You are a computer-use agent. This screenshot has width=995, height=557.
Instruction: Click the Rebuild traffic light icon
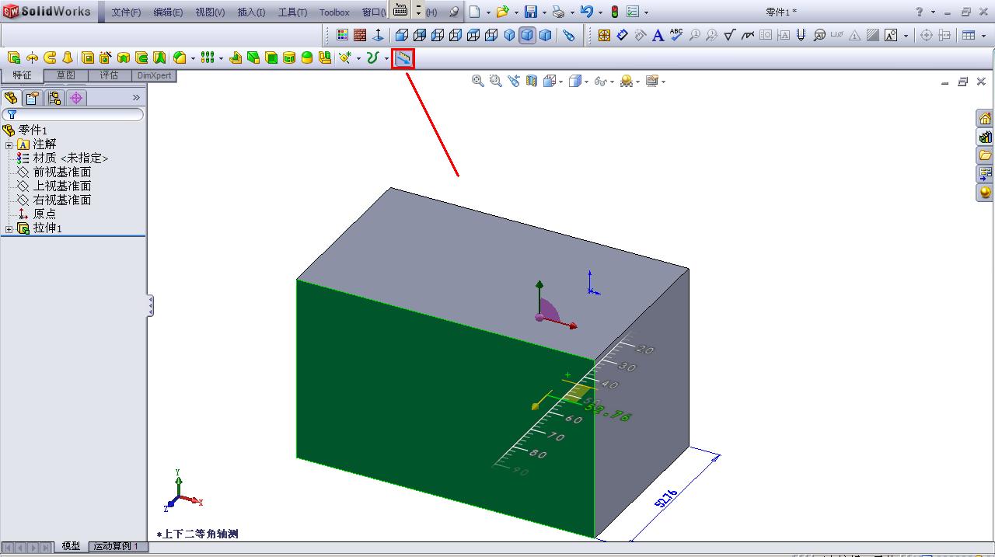pos(614,12)
